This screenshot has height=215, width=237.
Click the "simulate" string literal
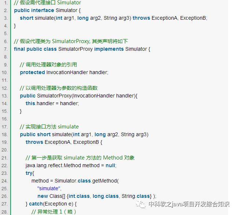pos(49,188)
